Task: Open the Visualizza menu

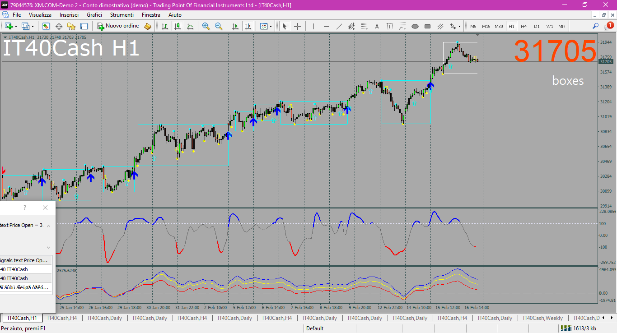Action: 40,15
